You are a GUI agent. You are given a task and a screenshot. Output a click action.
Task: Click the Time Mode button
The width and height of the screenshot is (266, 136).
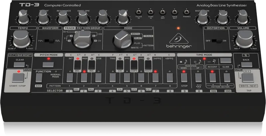tap(226, 61)
